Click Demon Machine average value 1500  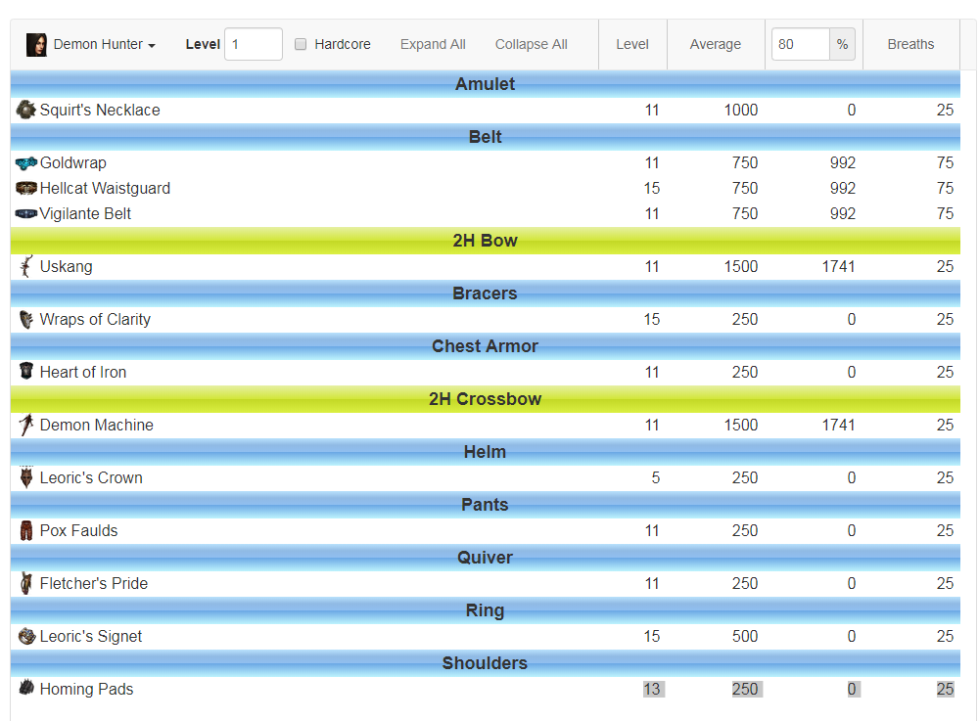(741, 425)
